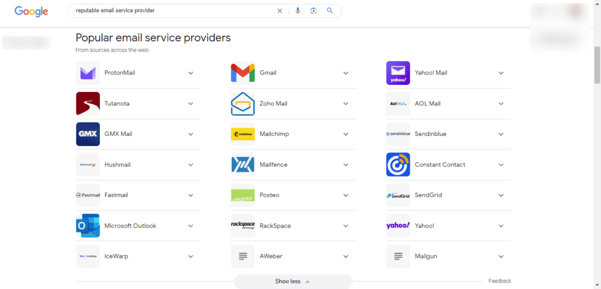Open the Feedback link

coord(500,281)
